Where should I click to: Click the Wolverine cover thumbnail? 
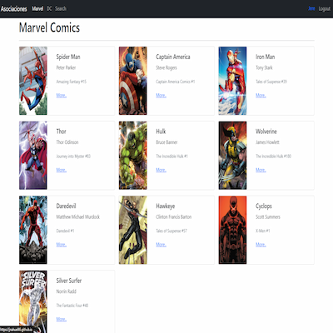(232, 156)
